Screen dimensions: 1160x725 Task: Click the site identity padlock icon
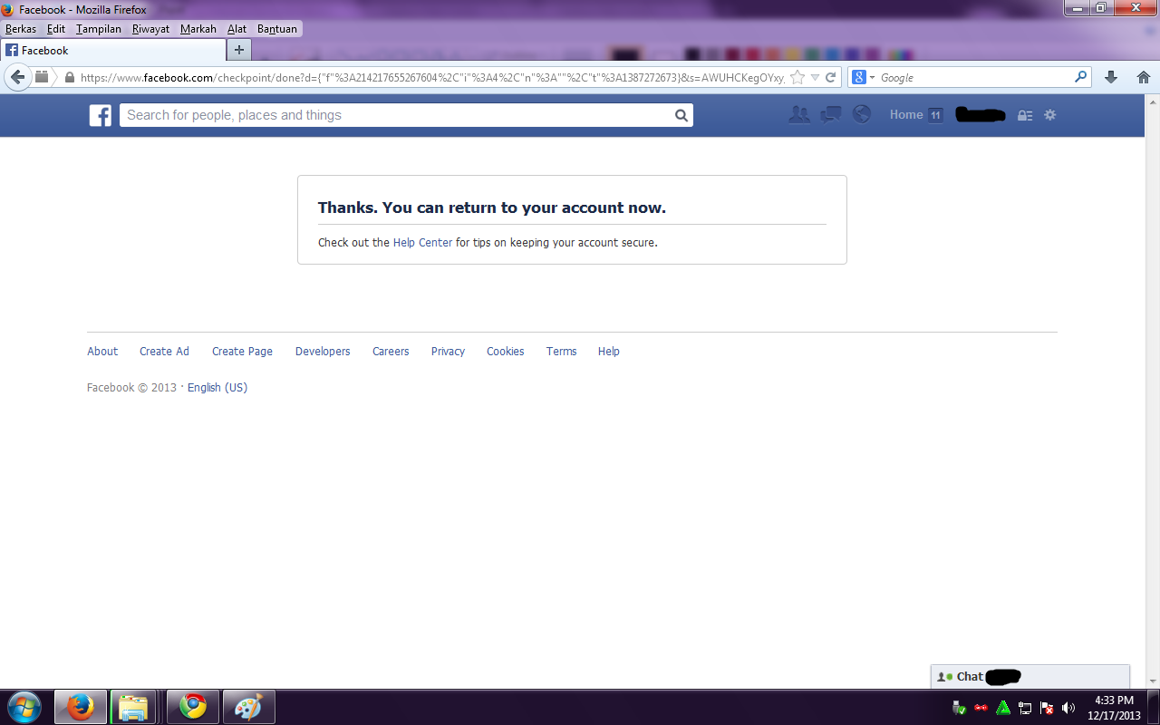click(x=69, y=78)
